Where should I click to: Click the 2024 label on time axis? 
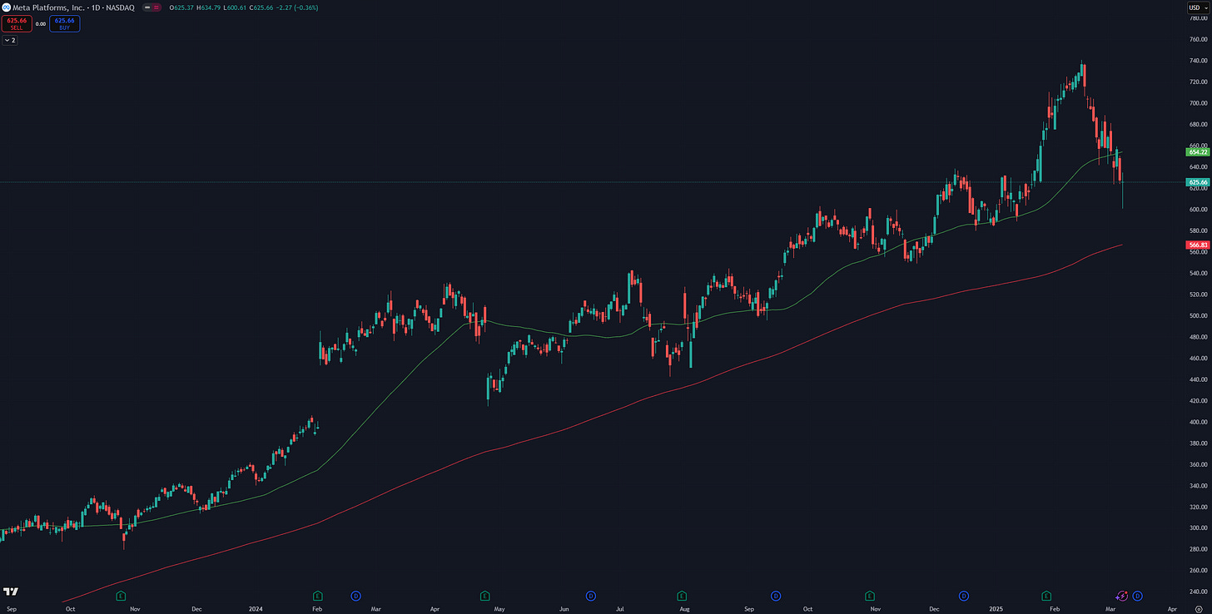click(256, 609)
